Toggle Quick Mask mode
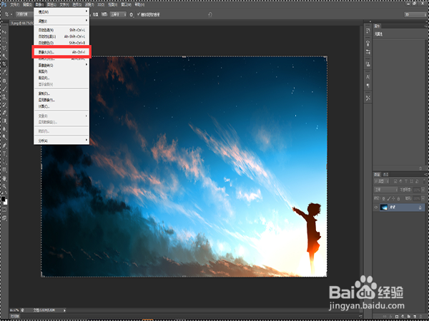 [x=4, y=210]
